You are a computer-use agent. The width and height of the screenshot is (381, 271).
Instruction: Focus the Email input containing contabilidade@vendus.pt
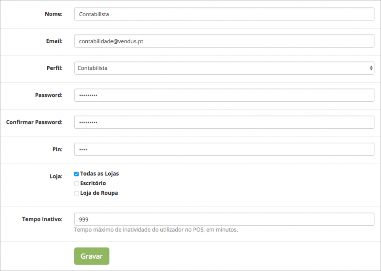(x=224, y=41)
